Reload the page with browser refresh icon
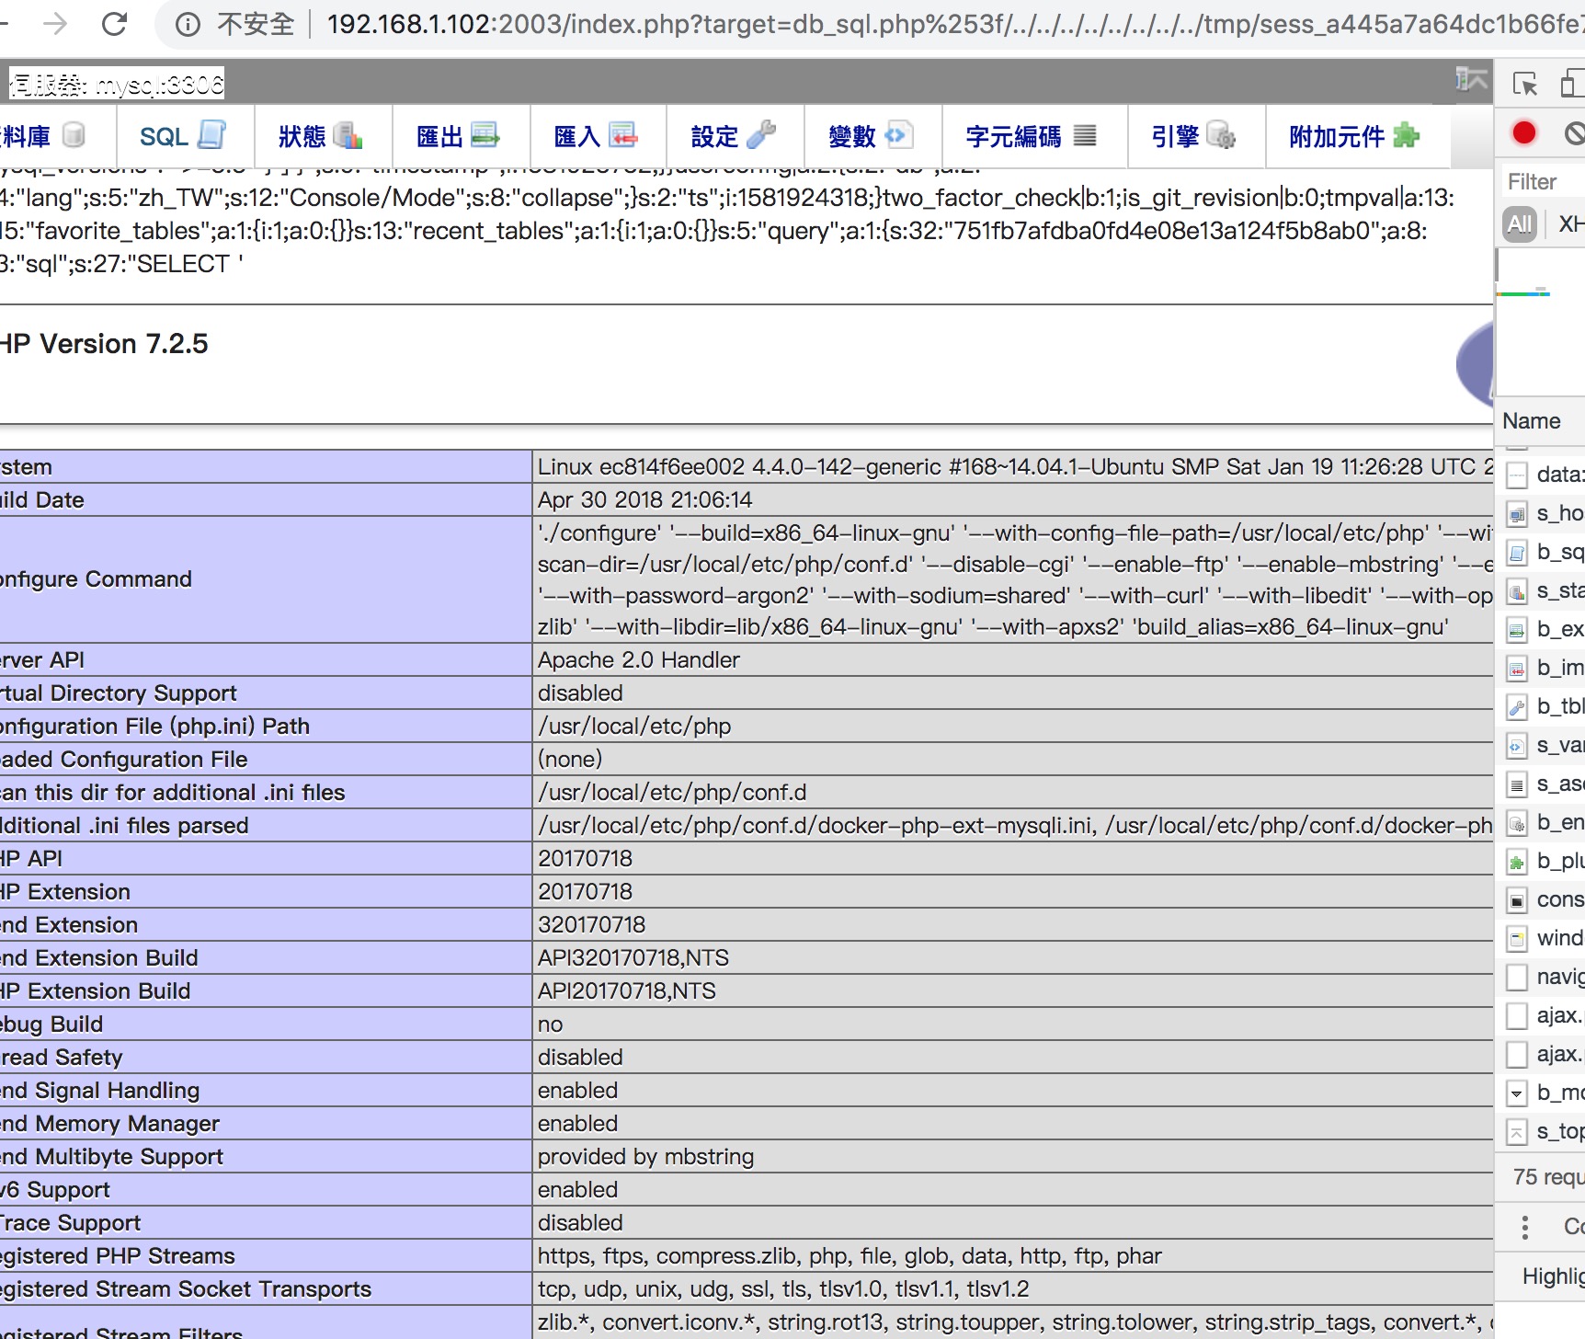Screen dimensions: 1585x1339 coord(114,24)
